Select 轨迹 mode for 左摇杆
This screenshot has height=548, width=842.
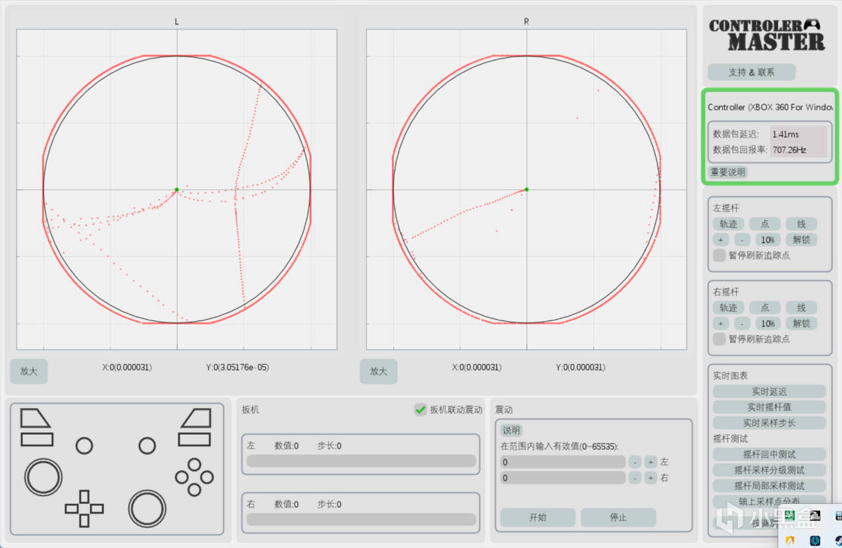tap(728, 224)
